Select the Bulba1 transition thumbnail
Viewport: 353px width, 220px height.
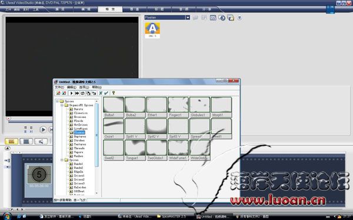(114, 107)
